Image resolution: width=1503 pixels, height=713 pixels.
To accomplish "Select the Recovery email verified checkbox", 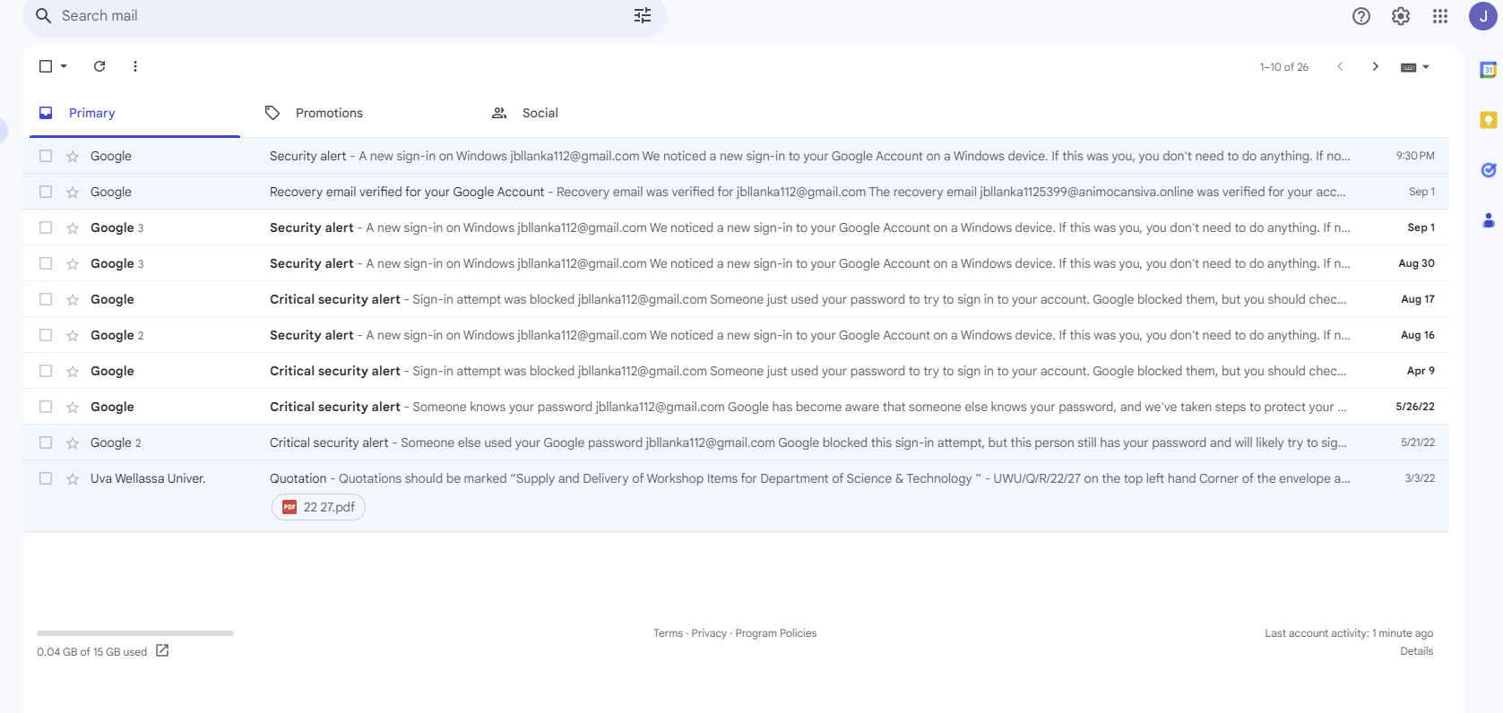I will [46, 192].
